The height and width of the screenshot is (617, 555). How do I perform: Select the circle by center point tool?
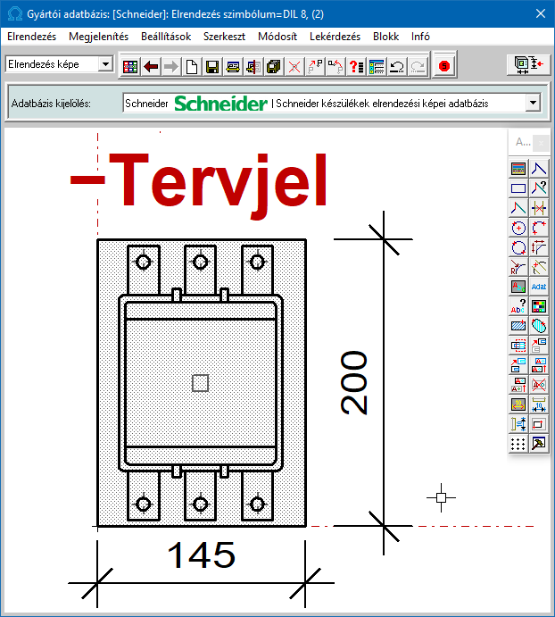pos(518,228)
